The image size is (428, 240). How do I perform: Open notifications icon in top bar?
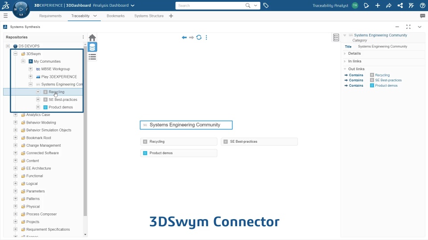click(366, 5)
